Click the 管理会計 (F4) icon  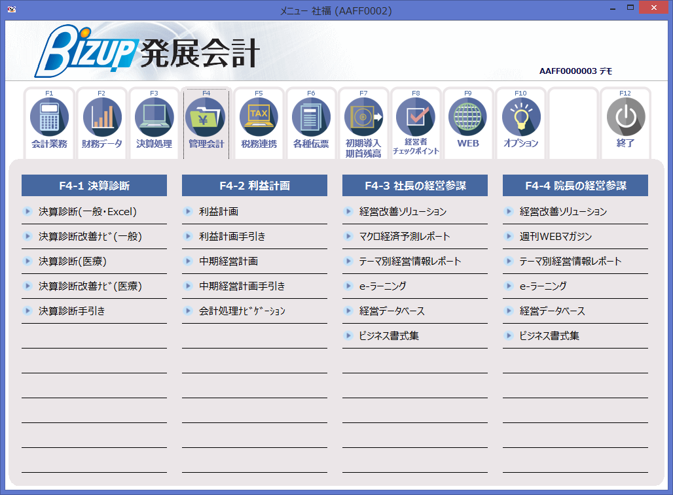click(207, 122)
